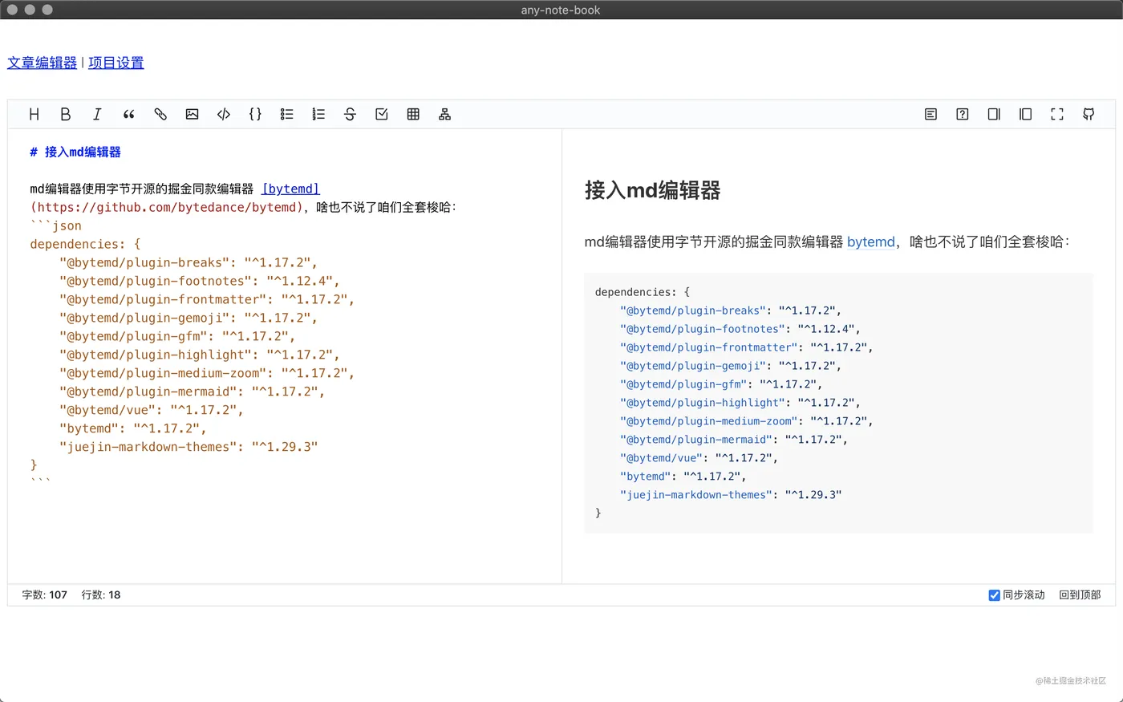Click the plugin-gemoji line in the editor

(189, 318)
